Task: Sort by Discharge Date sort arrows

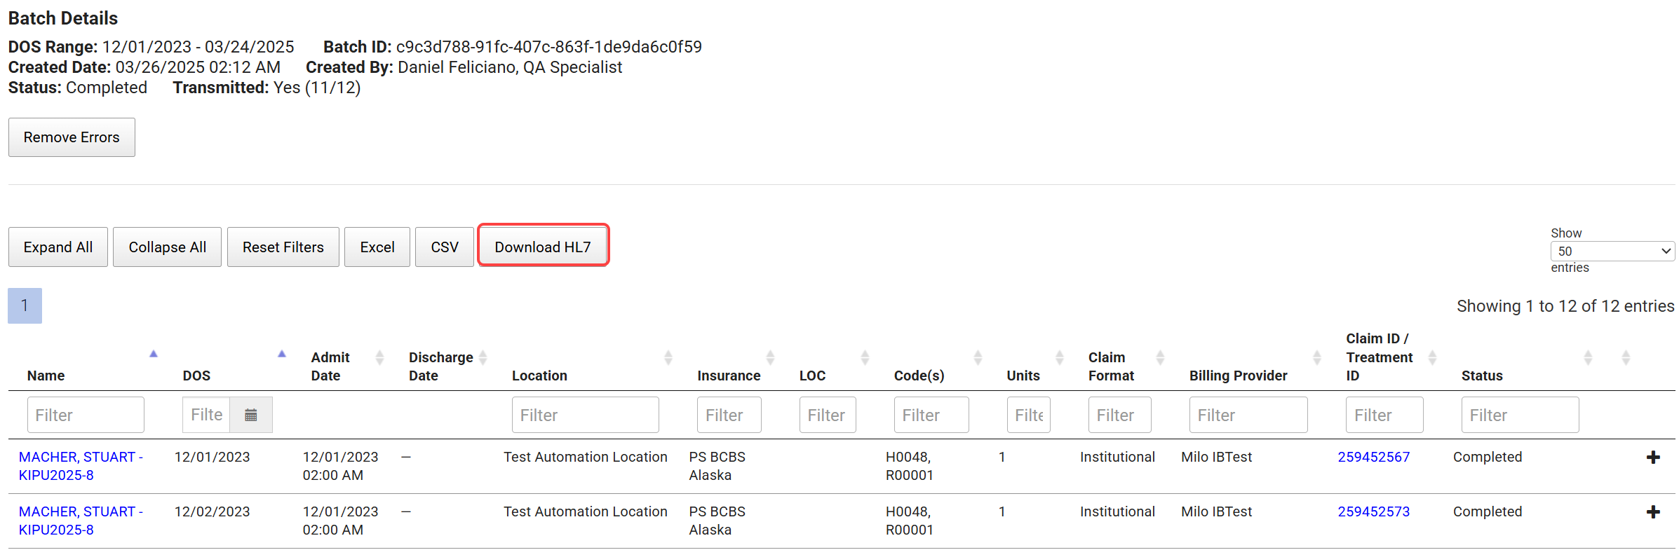Action: point(483,358)
